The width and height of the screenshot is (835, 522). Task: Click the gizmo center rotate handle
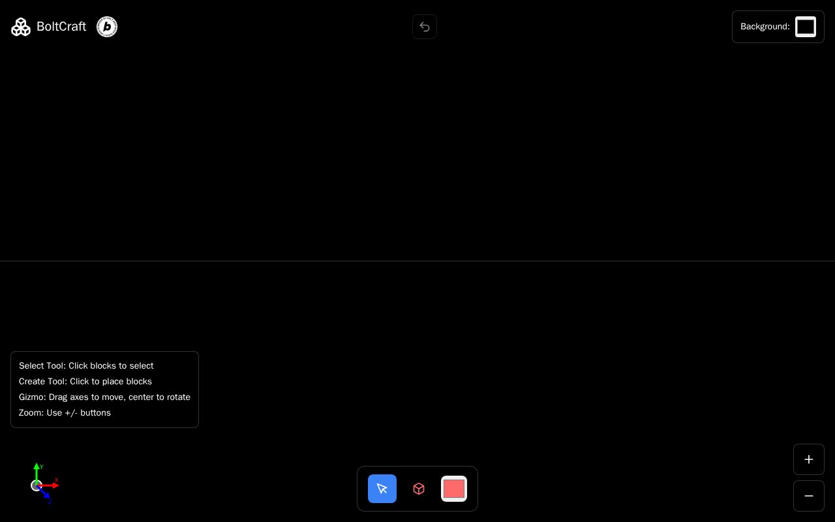coord(37,485)
